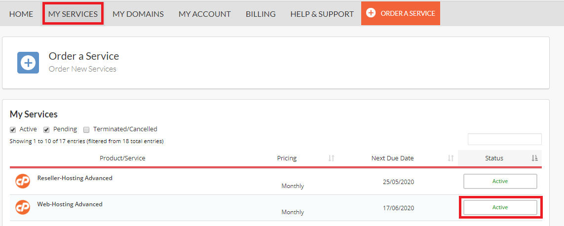Click Active status button for Reseller-Hosting Advanced
The height and width of the screenshot is (226, 564).
click(x=500, y=182)
